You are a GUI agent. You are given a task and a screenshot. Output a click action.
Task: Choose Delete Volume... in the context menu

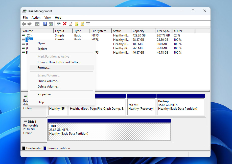(x=62, y=87)
